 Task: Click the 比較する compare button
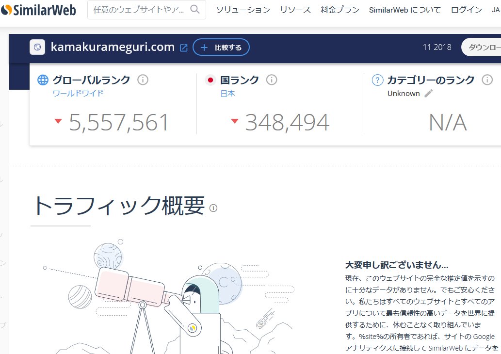221,48
